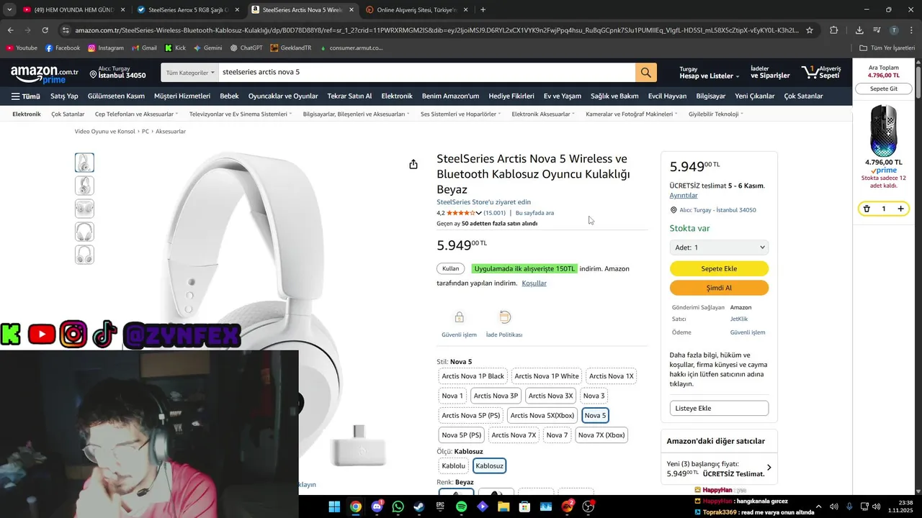Click the İade Politikası icon
Image resolution: width=922 pixels, height=518 pixels.
[504, 317]
